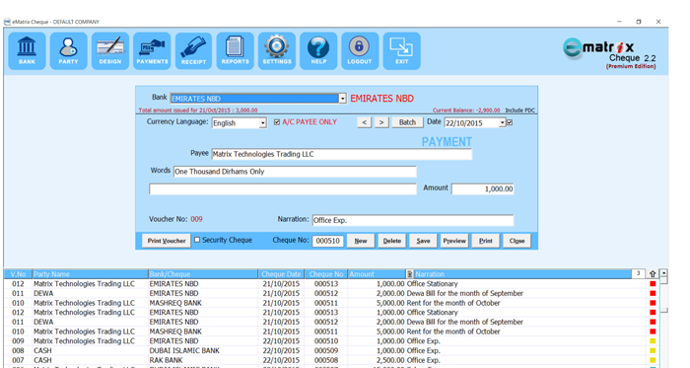
Task: Open the Reports icon
Action: [x=235, y=51]
